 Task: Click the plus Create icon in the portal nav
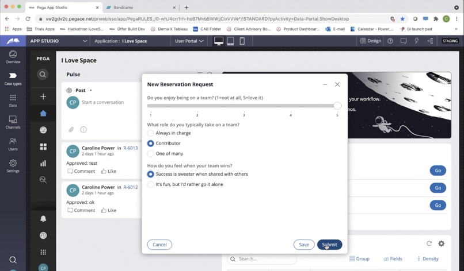[x=43, y=96]
